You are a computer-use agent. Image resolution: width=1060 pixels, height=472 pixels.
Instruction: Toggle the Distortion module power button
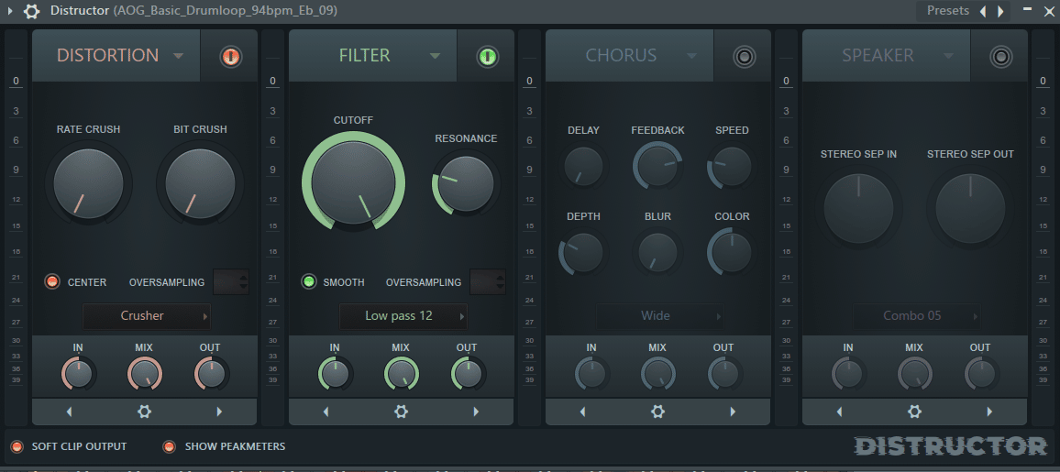point(230,57)
